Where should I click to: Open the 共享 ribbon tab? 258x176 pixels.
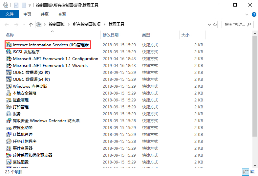point(45,14)
